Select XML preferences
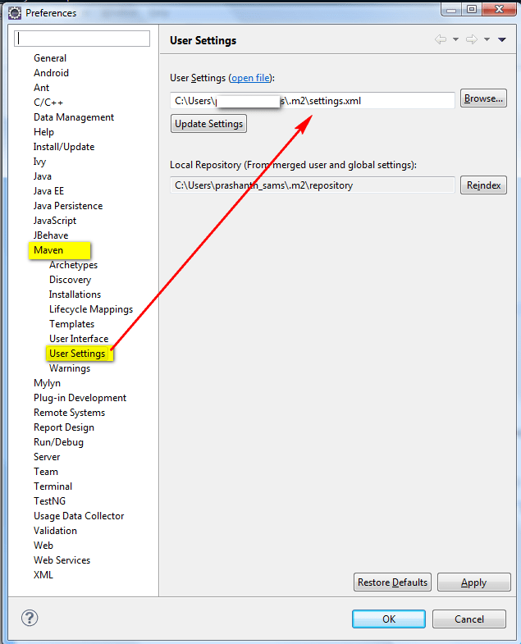The width and height of the screenshot is (521, 644). tap(43, 576)
